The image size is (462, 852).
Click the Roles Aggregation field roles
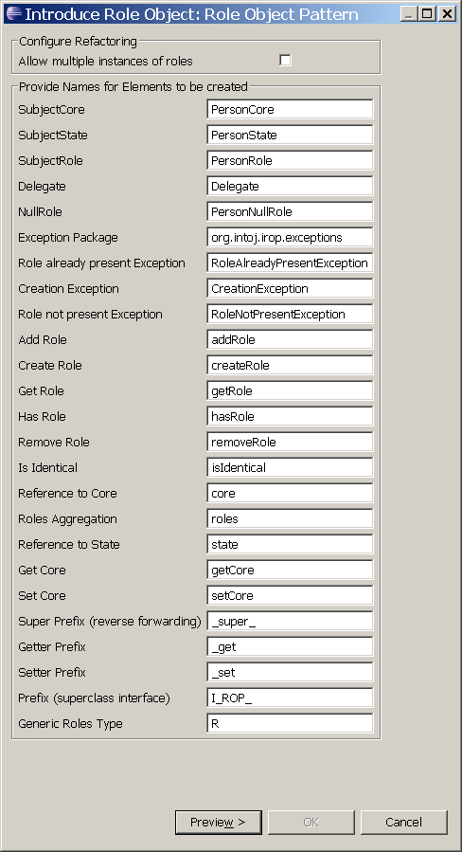(x=290, y=518)
